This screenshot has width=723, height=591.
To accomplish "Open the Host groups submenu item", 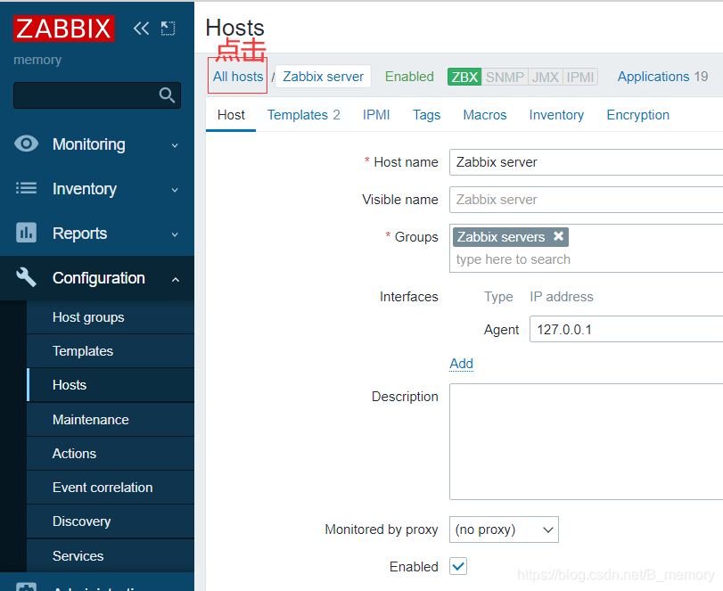I will 111,317.
